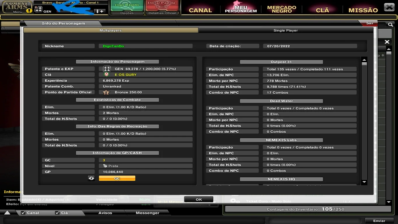Click the Bravo server channel label
The height and width of the screenshot is (224, 398).
point(71,3)
